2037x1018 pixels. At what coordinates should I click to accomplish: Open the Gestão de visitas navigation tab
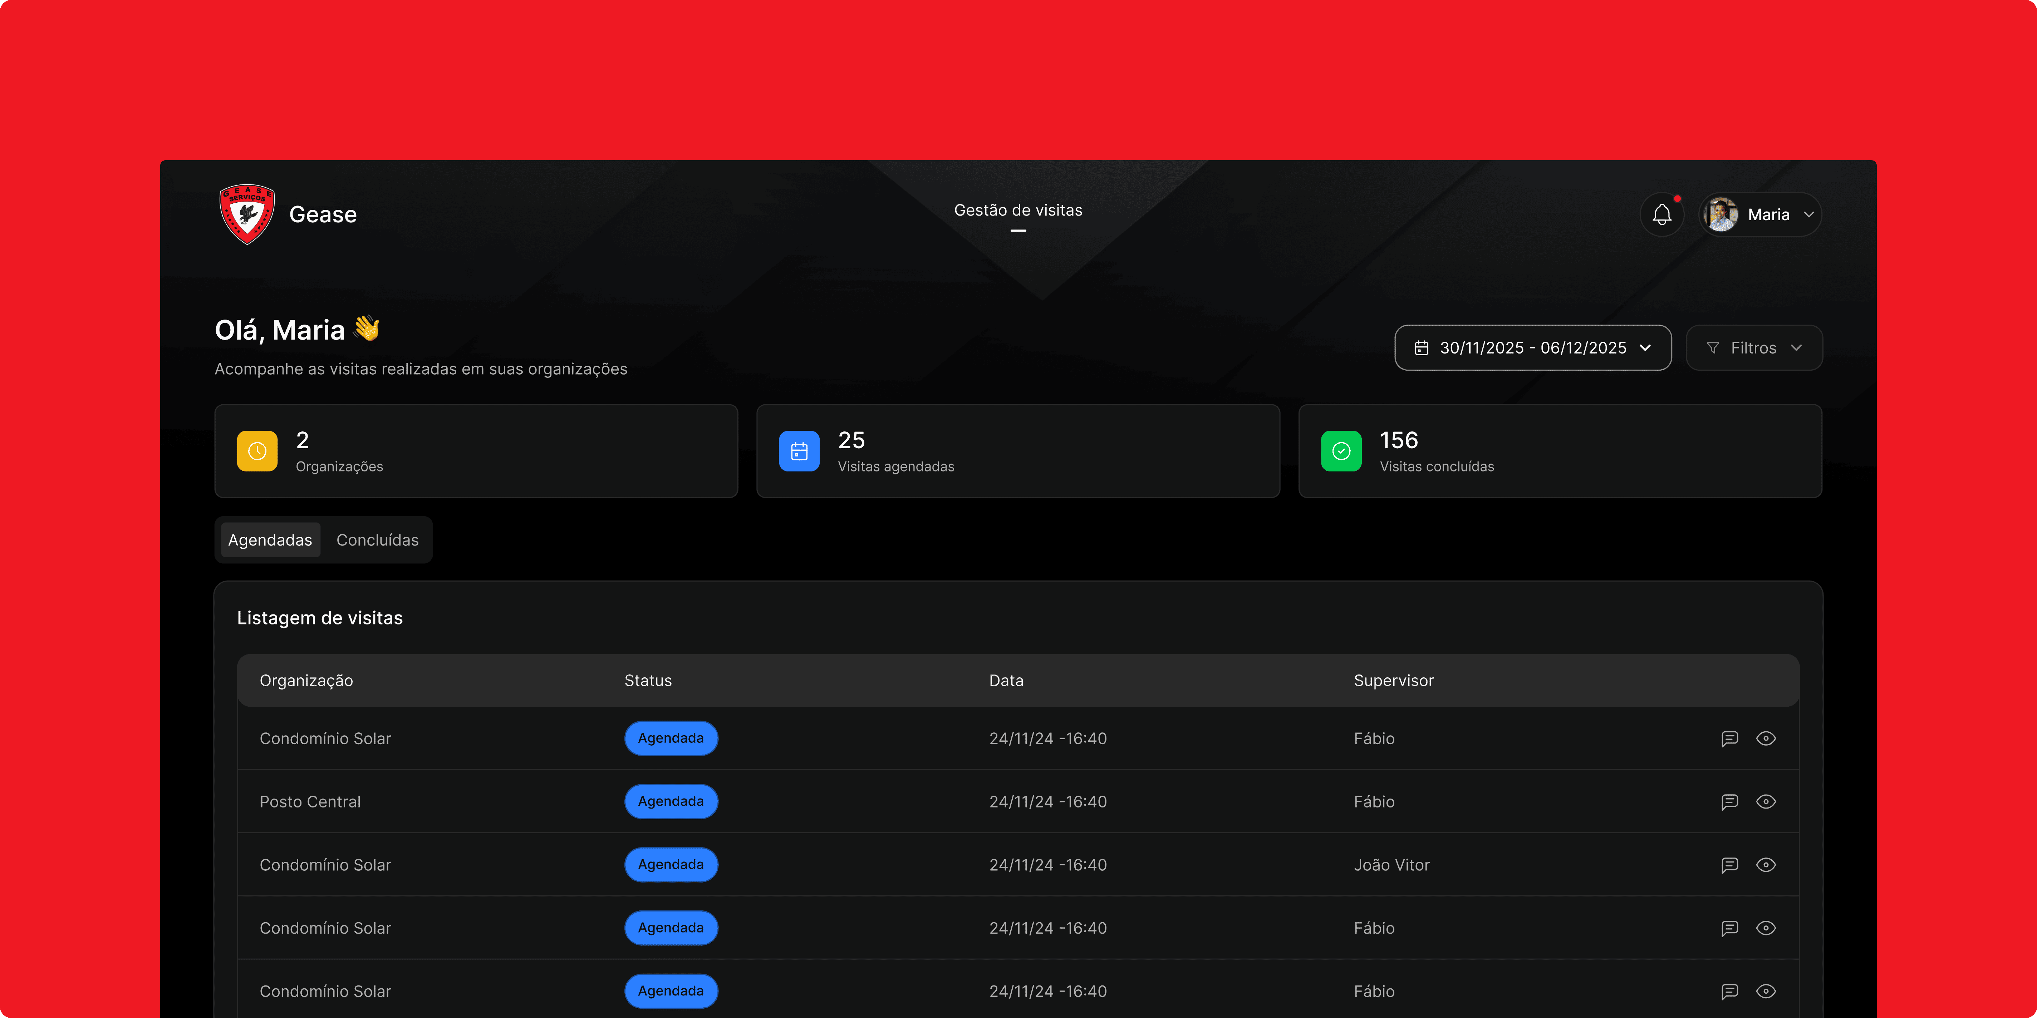1018,210
